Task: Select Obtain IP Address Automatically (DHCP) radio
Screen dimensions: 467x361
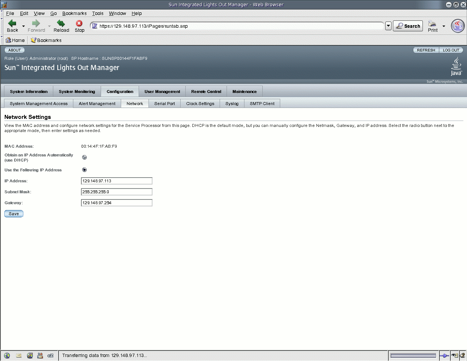Action: 84,158
